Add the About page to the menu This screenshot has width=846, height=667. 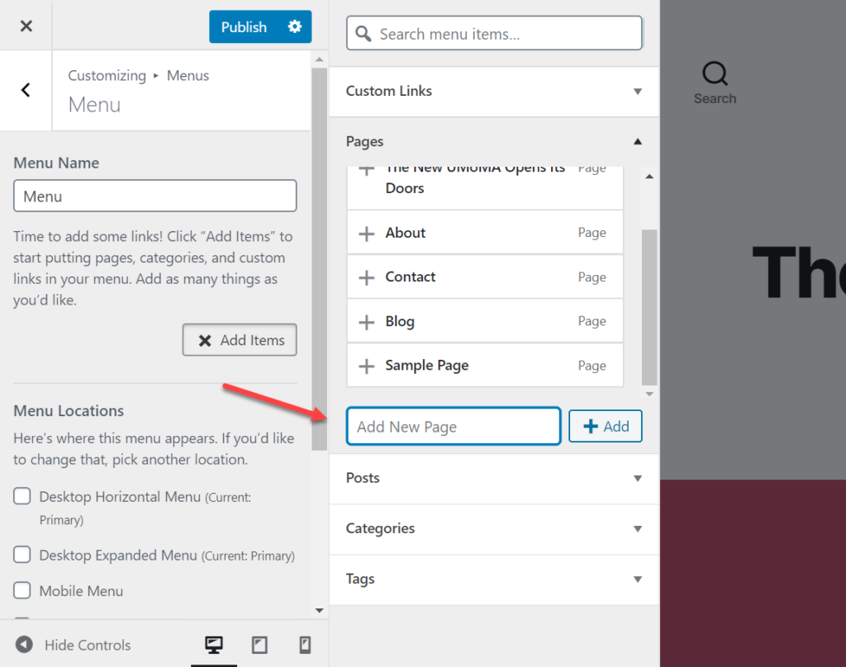(x=485, y=233)
